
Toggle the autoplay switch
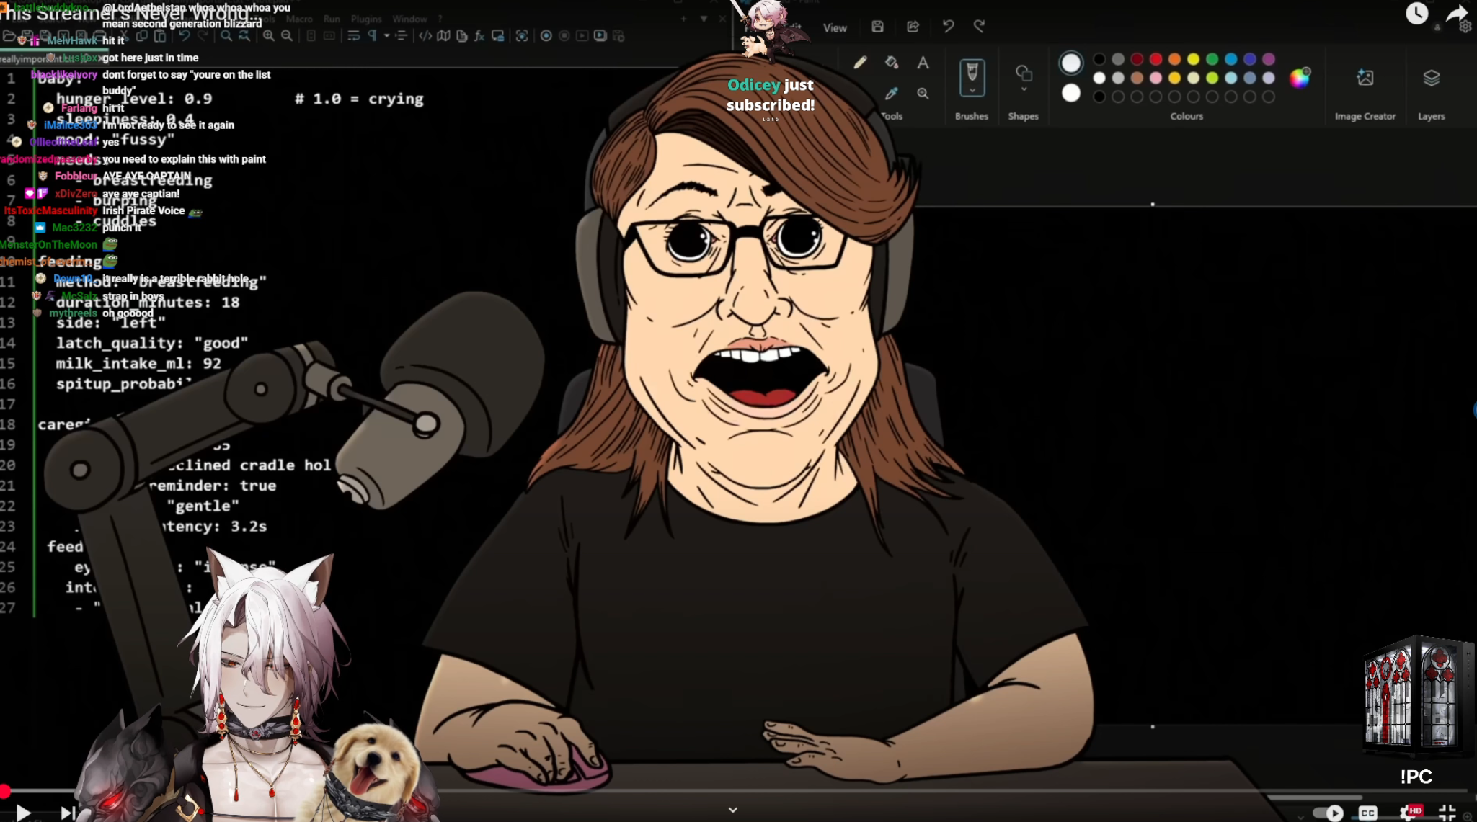[1328, 813]
